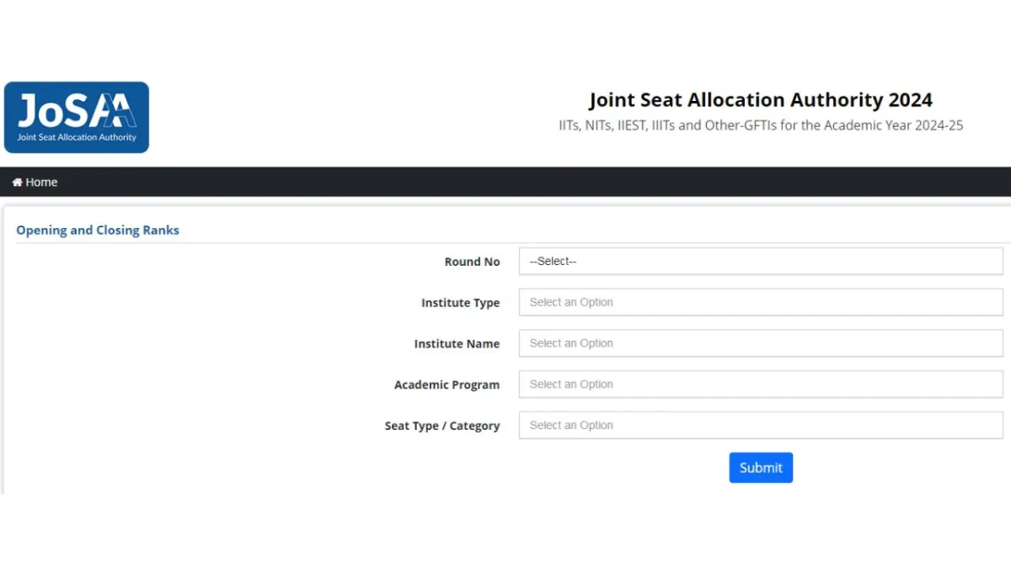Image resolution: width=1011 pixels, height=568 pixels.
Task: Expand the Academic Program selector
Action: (761, 385)
